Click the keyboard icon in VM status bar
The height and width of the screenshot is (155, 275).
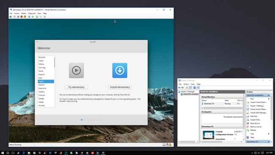(164, 145)
